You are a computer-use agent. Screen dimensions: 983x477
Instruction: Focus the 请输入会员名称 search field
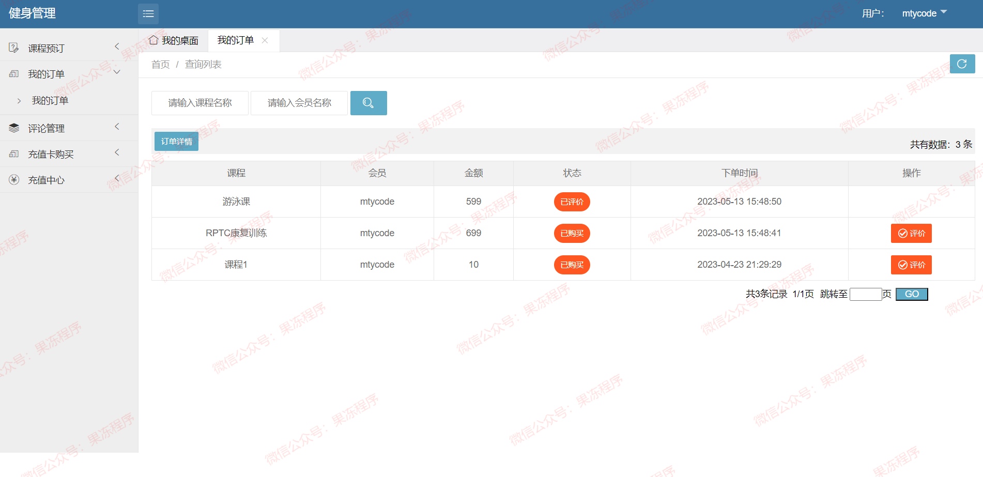pyautogui.click(x=299, y=103)
